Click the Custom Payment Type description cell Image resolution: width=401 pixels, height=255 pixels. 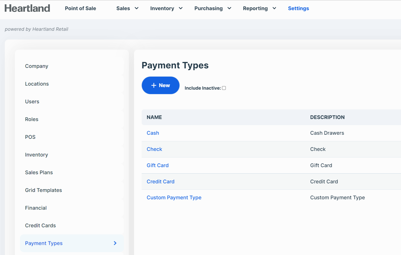[x=338, y=198]
